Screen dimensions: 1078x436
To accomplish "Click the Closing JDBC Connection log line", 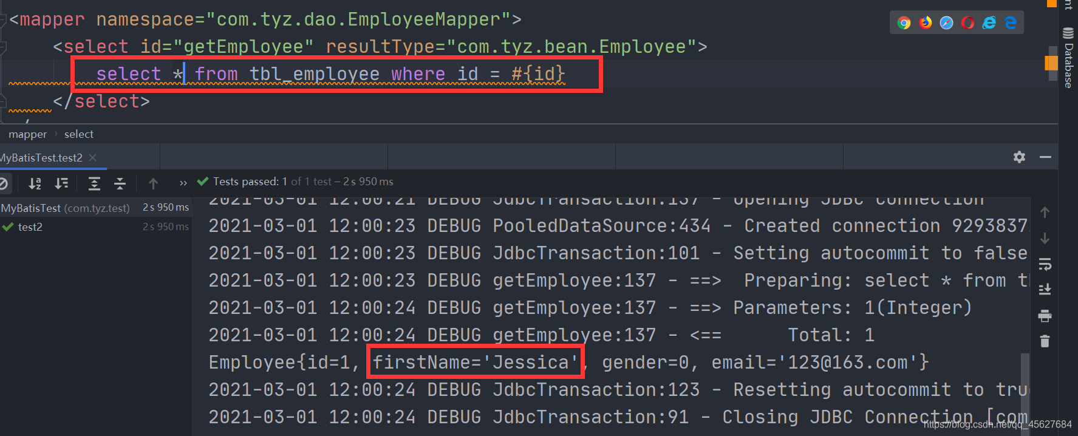I will 618,417.
